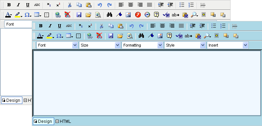Click Copy icon in the blue front editor

[111, 26]
